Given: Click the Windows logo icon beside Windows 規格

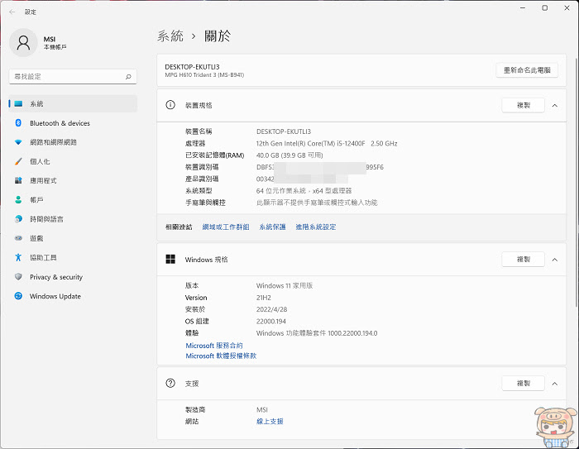Looking at the screenshot, I should coord(170,259).
